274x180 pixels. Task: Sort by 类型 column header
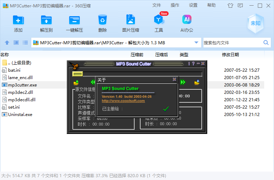coord(184,55)
